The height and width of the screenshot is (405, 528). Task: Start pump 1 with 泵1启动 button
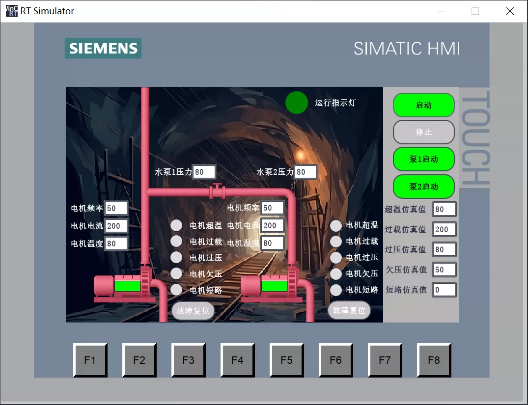click(423, 159)
